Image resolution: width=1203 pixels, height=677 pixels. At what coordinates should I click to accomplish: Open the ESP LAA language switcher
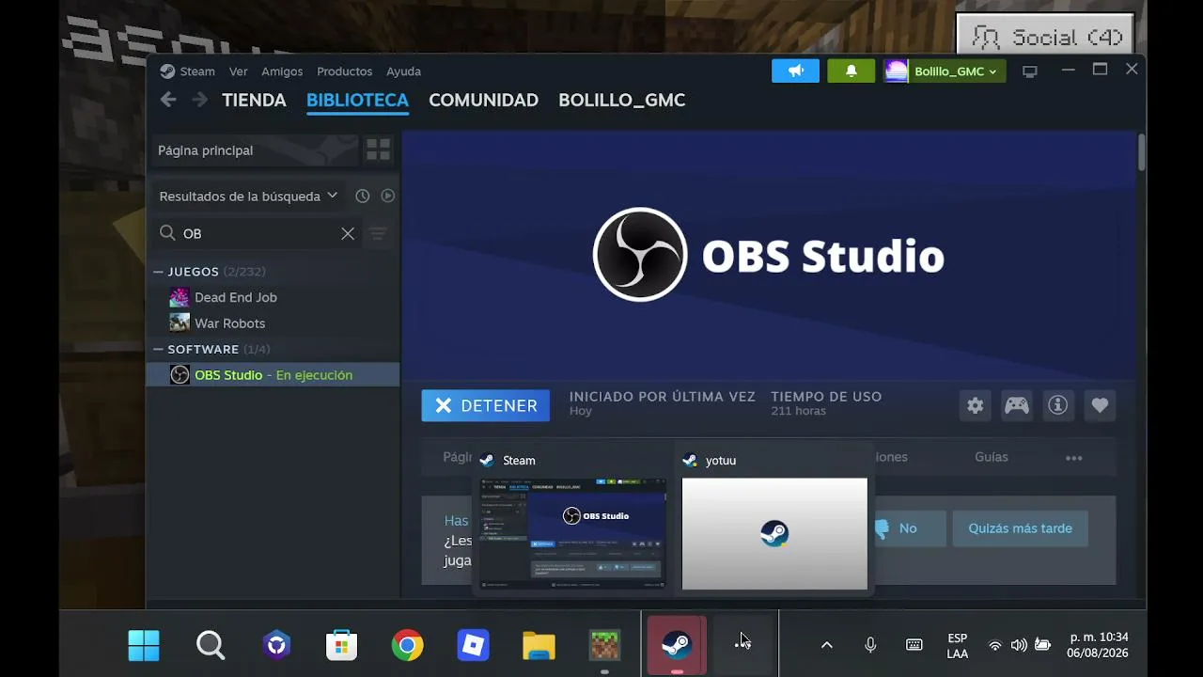click(957, 645)
